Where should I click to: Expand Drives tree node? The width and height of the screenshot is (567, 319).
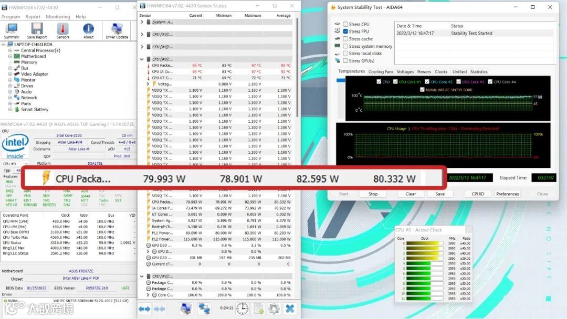pos(10,86)
